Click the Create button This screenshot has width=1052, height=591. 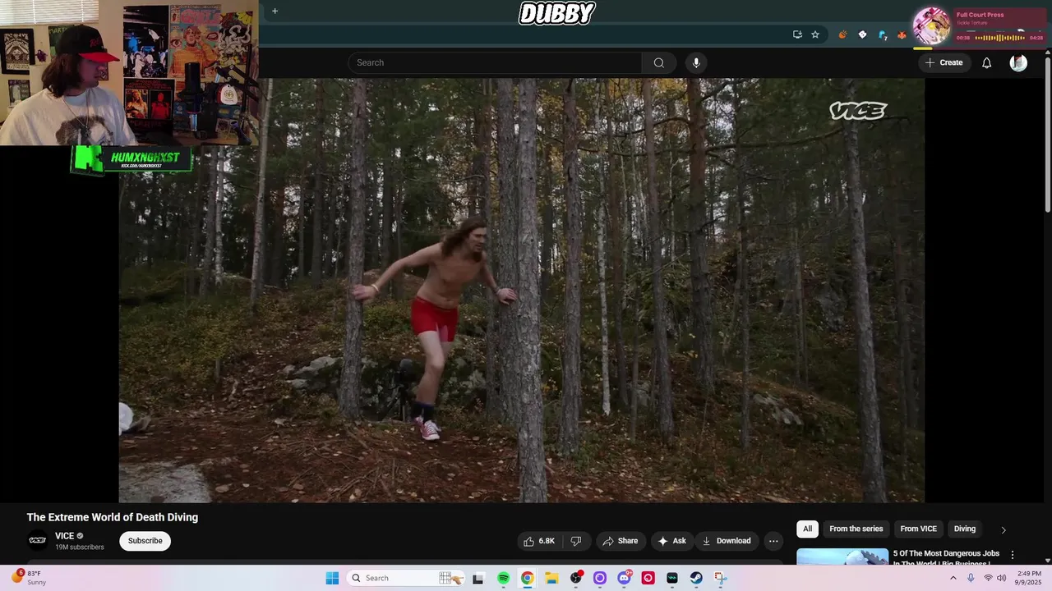click(x=944, y=62)
